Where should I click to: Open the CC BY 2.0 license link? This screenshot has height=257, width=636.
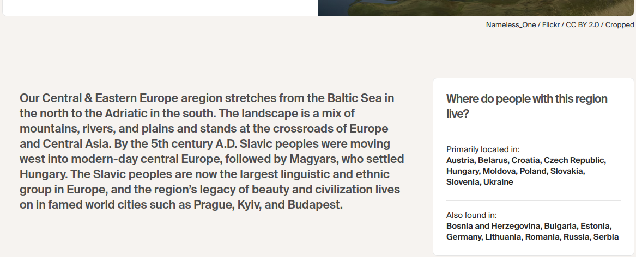click(582, 25)
